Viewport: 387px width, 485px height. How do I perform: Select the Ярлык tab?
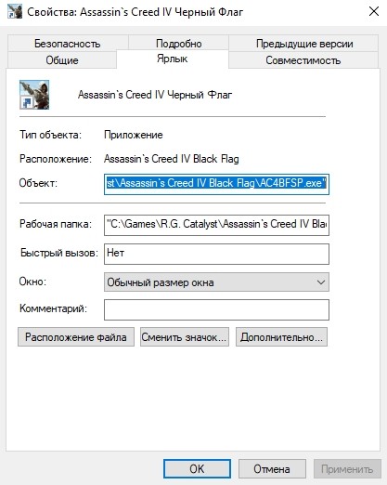(173, 59)
